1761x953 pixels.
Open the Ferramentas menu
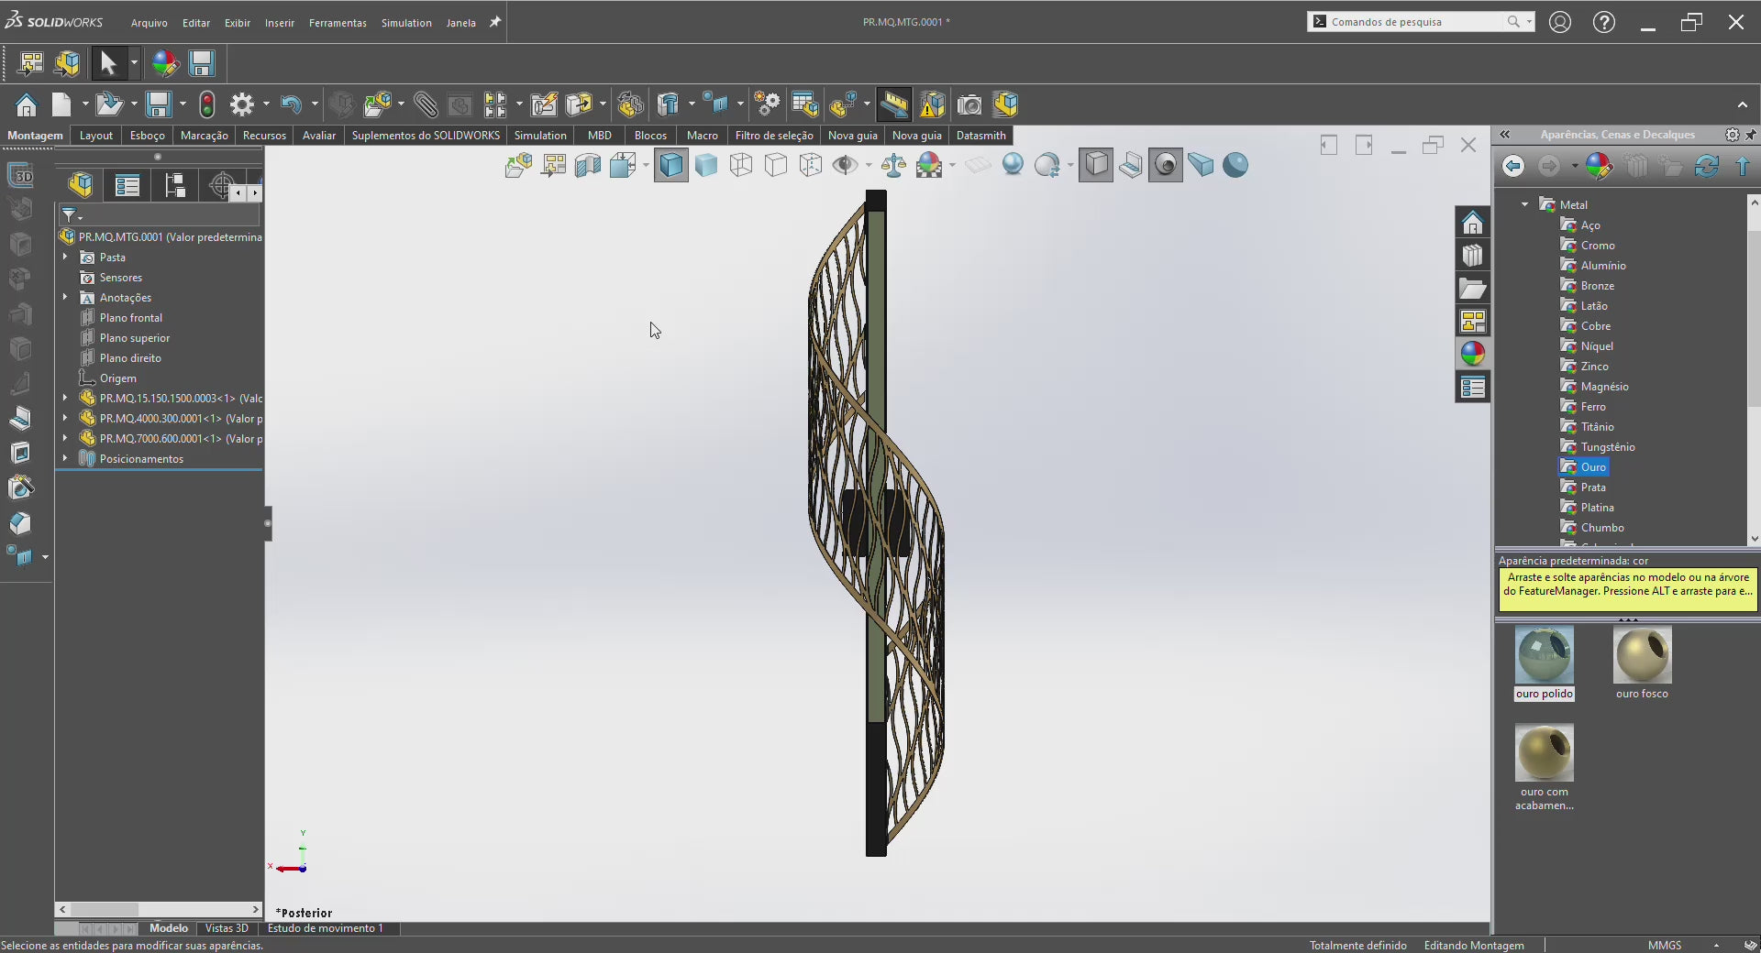click(x=338, y=23)
